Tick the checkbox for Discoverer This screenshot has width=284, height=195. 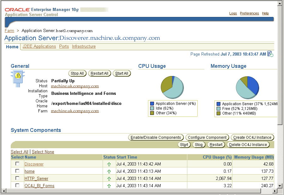click(17, 164)
